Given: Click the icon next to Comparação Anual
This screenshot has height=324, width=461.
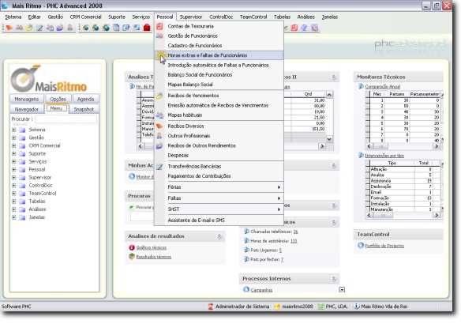Looking at the screenshot, I should click(x=361, y=86).
